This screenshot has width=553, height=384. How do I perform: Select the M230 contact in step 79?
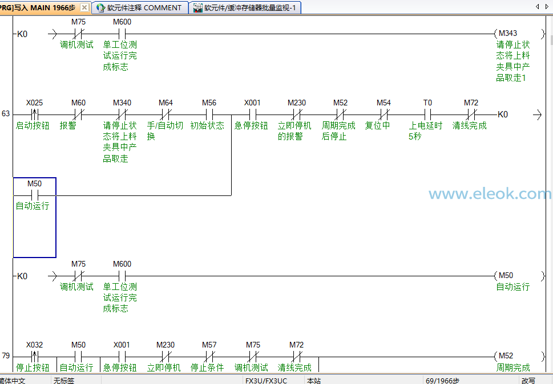coord(166,357)
